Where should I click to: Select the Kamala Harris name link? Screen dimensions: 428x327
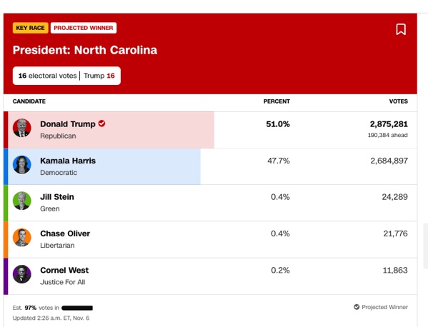click(68, 161)
